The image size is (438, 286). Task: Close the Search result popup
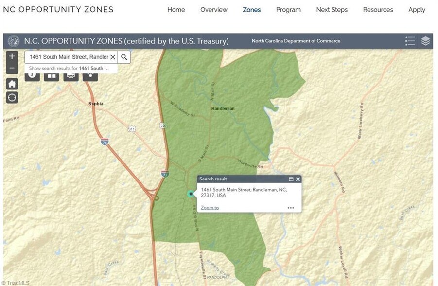(x=298, y=179)
